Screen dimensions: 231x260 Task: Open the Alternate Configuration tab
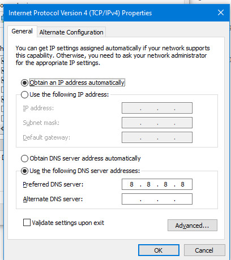[71, 32]
